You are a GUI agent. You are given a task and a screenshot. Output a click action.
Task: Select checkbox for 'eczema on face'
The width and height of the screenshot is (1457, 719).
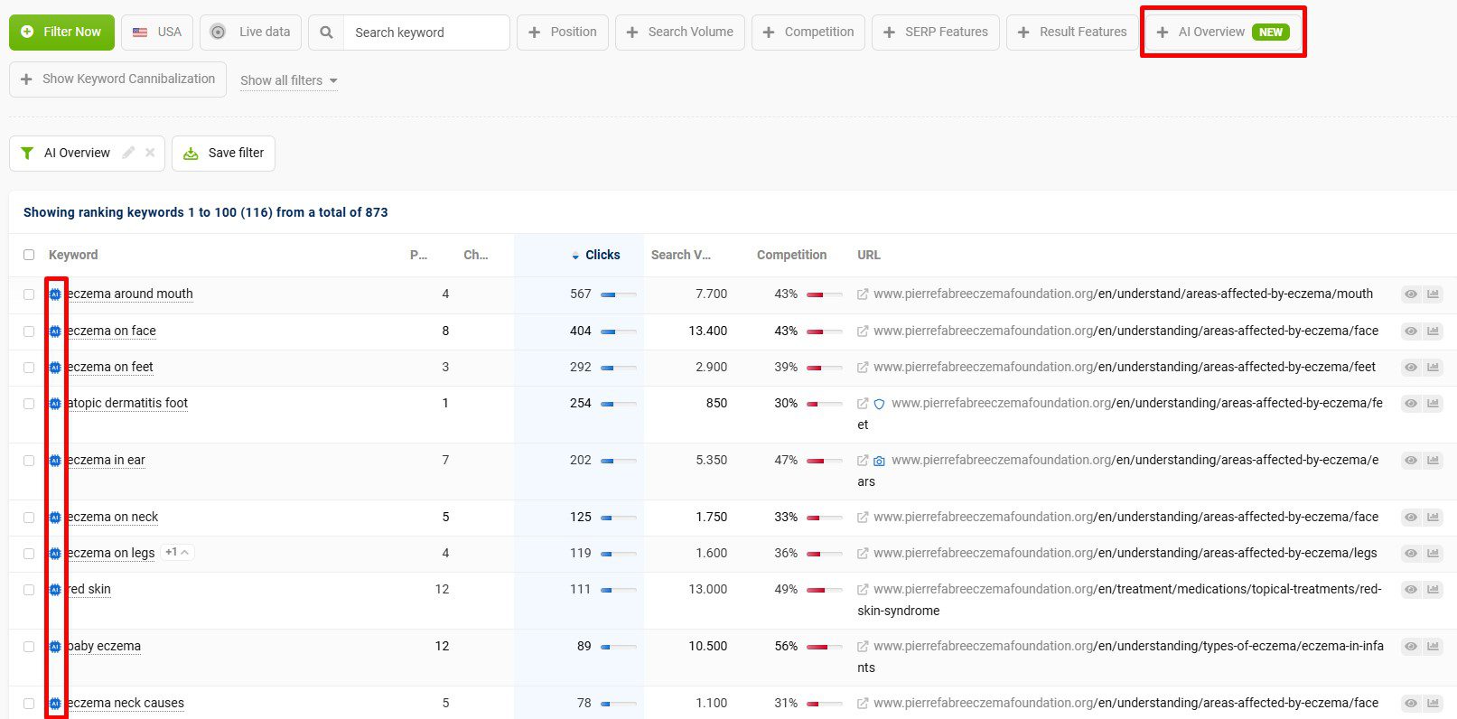29,331
